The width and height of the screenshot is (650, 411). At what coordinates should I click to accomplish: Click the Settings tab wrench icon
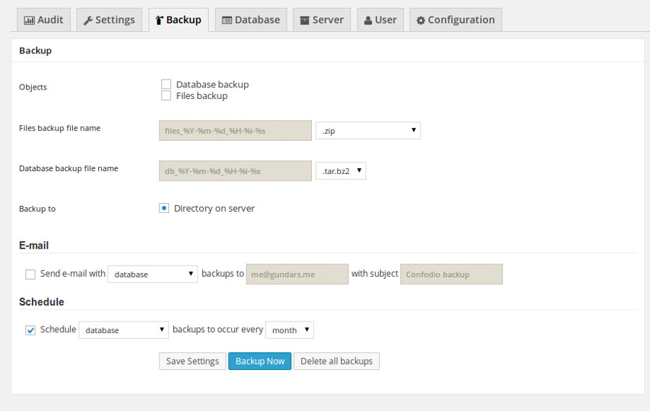click(x=87, y=20)
